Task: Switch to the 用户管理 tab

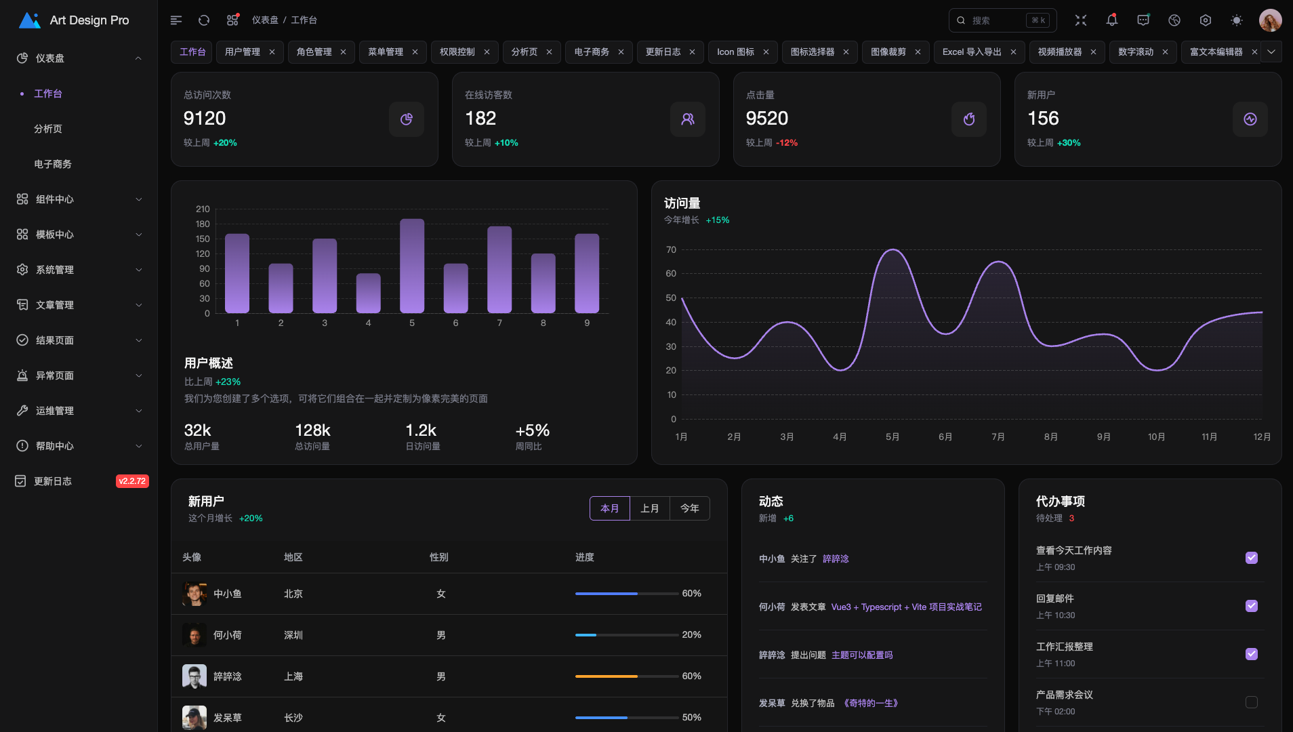Action: (242, 52)
